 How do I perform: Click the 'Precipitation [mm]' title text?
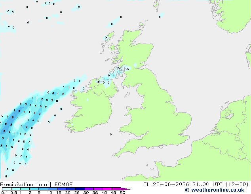click(x=25, y=184)
